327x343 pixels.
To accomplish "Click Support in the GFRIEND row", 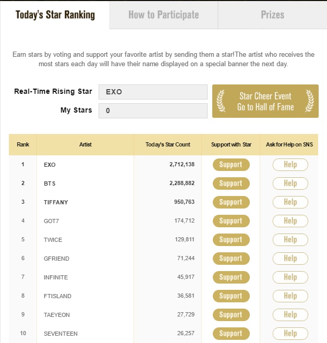I will coord(231,259).
